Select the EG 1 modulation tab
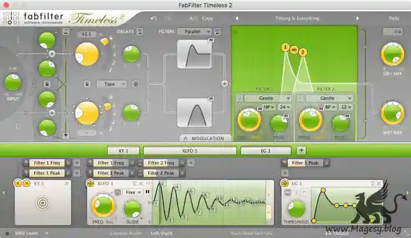Image resolution: width=411 pixels, height=238 pixels. (x=265, y=151)
